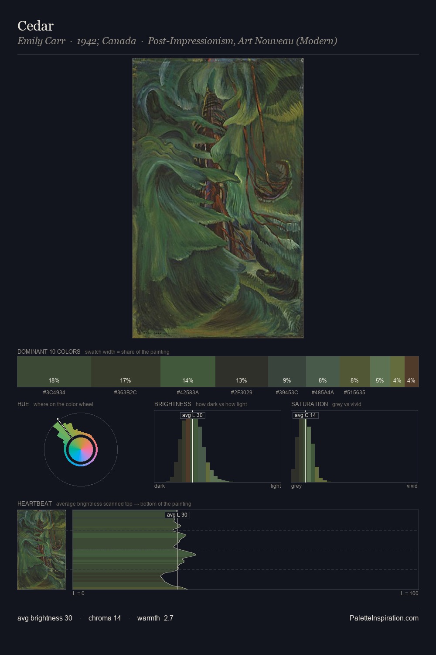Click the #515635 hex label
Image resolution: width=436 pixels, height=655 pixels.
tap(354, 393)
